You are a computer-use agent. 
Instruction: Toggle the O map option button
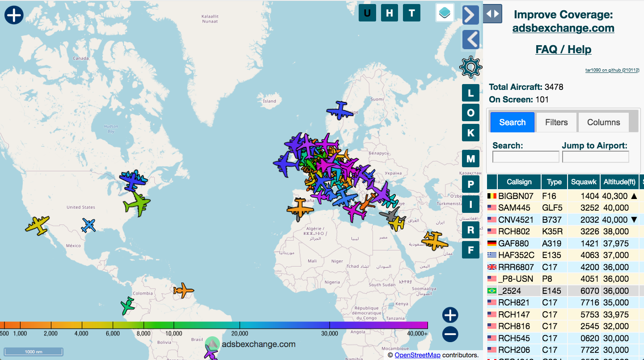pos(470,113)
